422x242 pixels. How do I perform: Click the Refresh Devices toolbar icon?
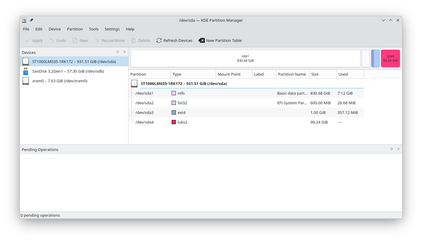click(159, 40)
